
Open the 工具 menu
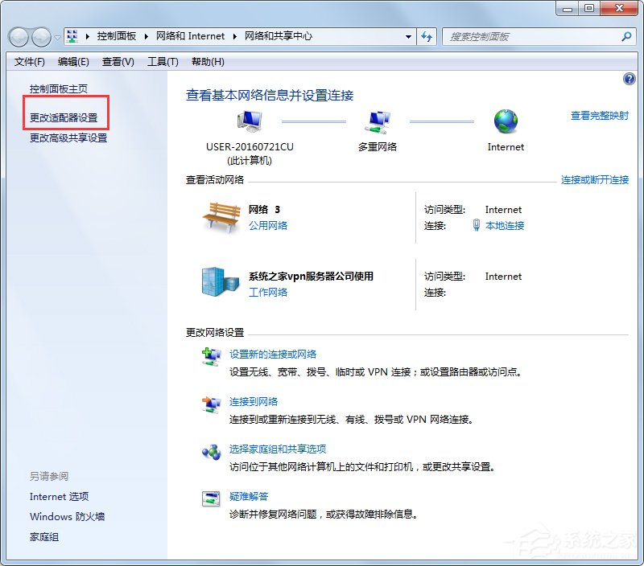[163, 61]
